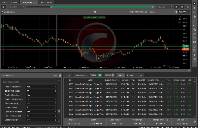Open Enable Stop Loss dropdown
Screen dimensions: 198x128
pos(41,95)
